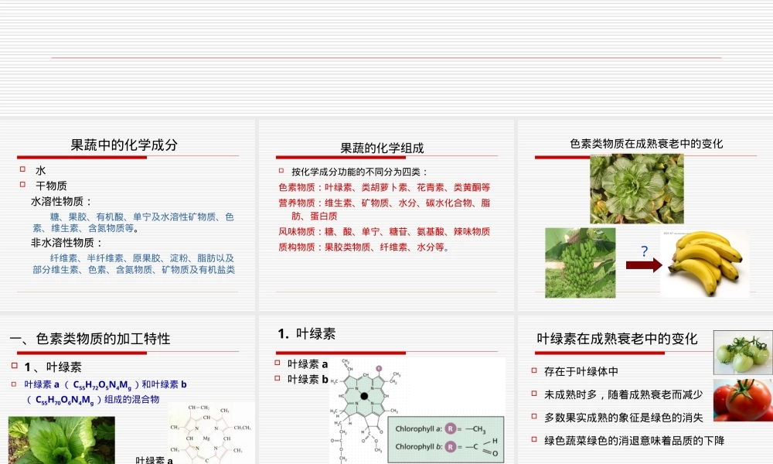Select the slide titled 果蔬中的化学成分

pos(128,215)
